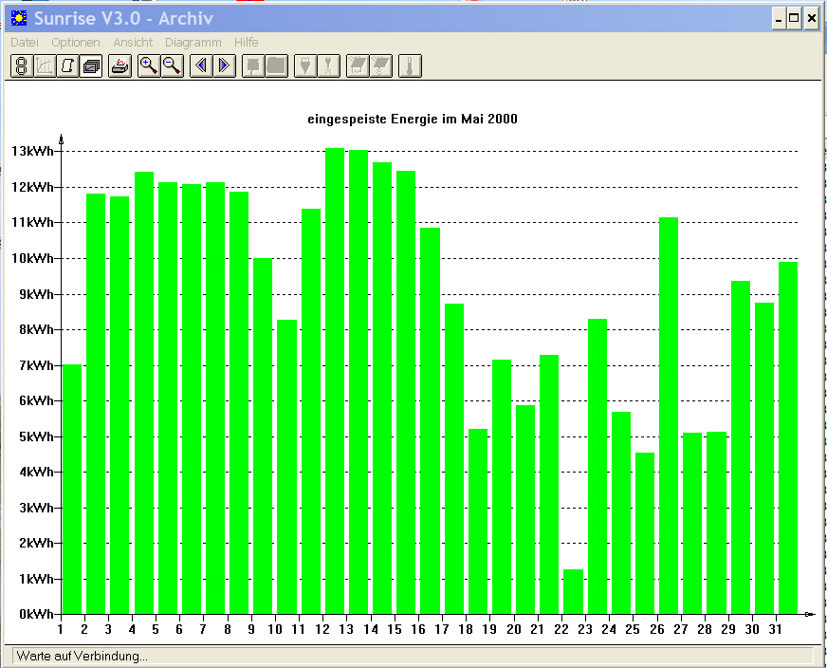Viewport: 827px width, 668px height.
Task: Select the short bar for day 22
Action: (x=574, y=591)
